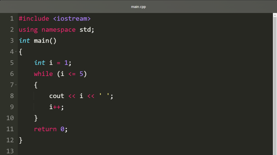Screen dimensions: 277x155
Task: Click line number 8 in the gutter
Action: pyautogui.click(x=12, y=96)
